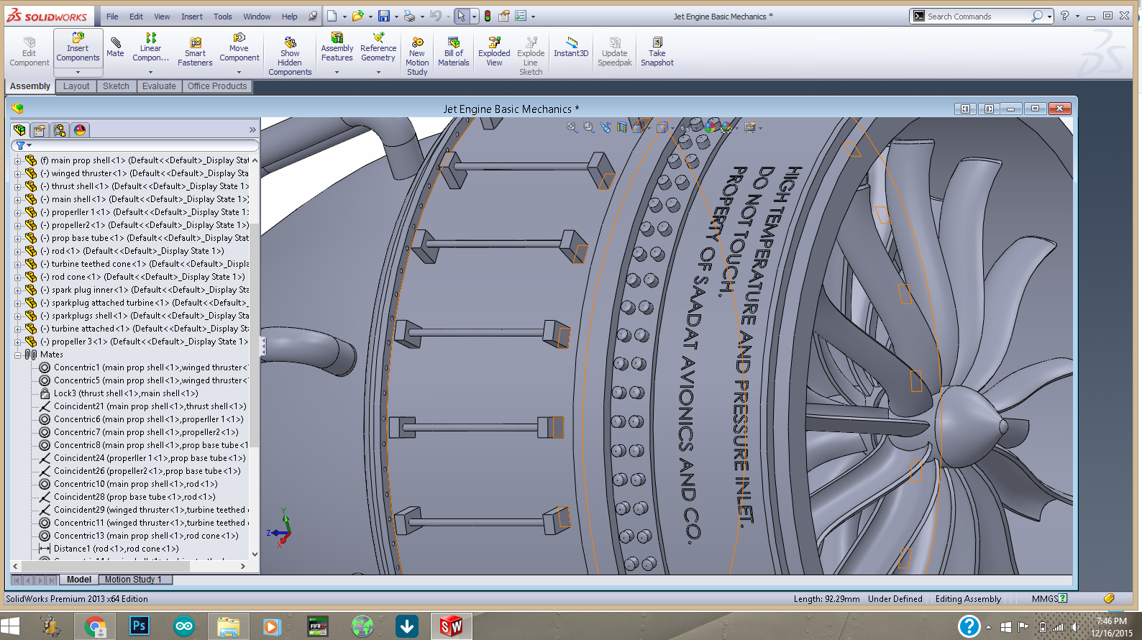Open File Explorer from taskbar

tap(228, 626)
